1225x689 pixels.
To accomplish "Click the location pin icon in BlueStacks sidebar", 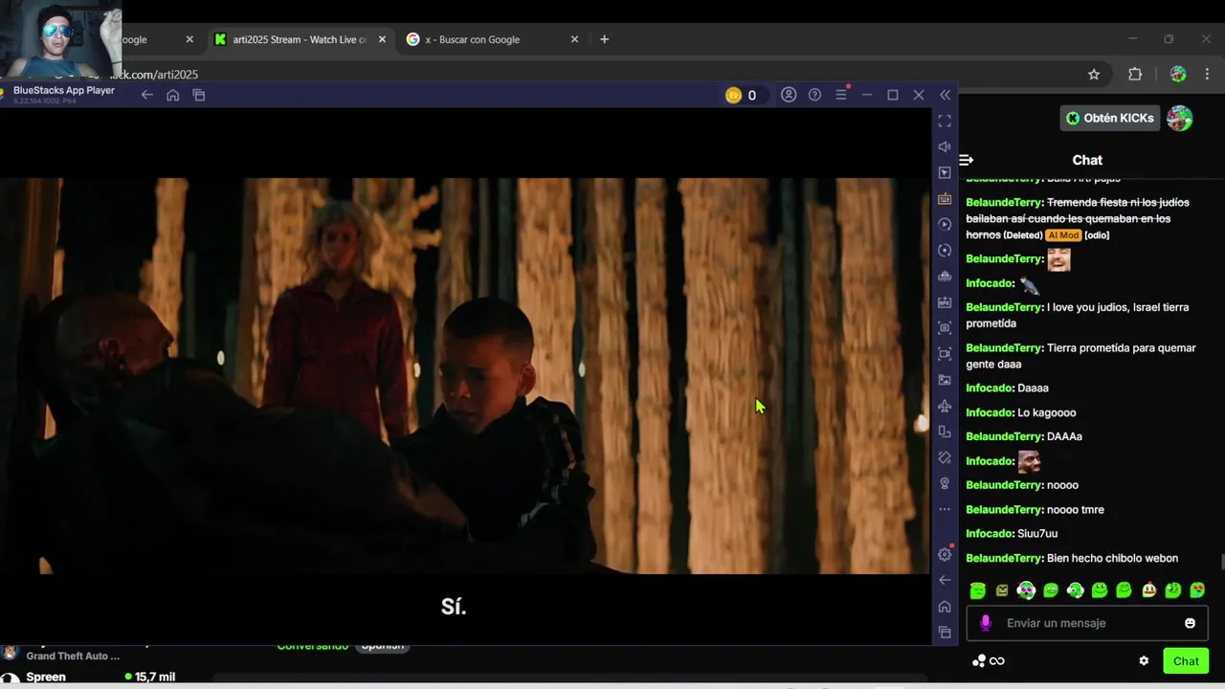I will [945, 483].
